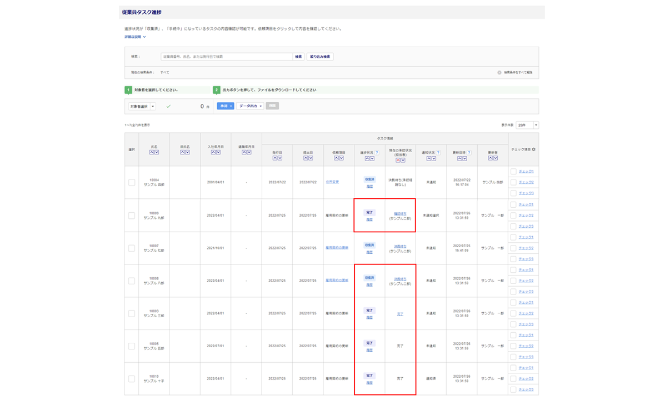Sort 入社年月日 column ascending with up arrow
Image resolution: width=660 pixels, height=400 pixels.
pyautogui.click(x=213, y=152)
